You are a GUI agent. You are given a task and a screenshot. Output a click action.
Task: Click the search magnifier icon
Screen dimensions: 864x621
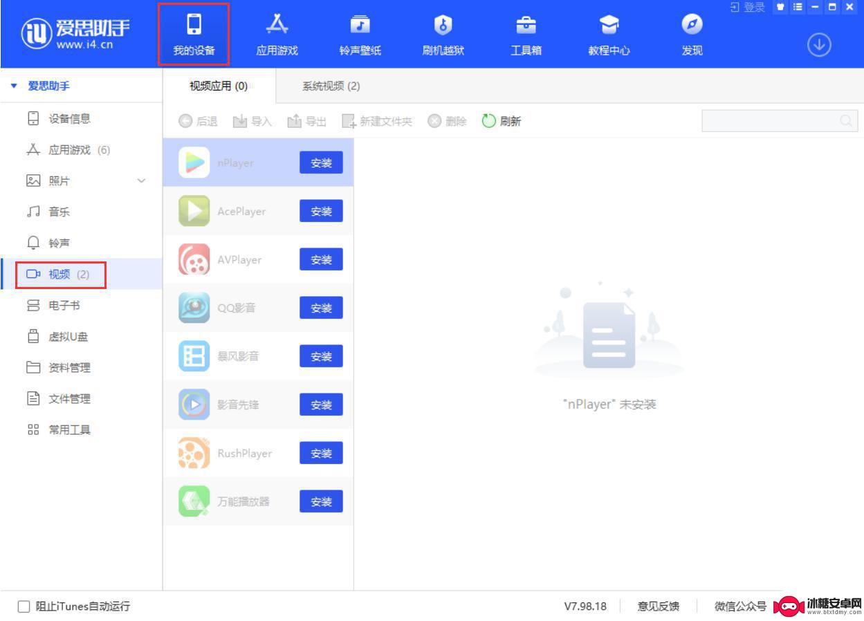tap(846, 121)
